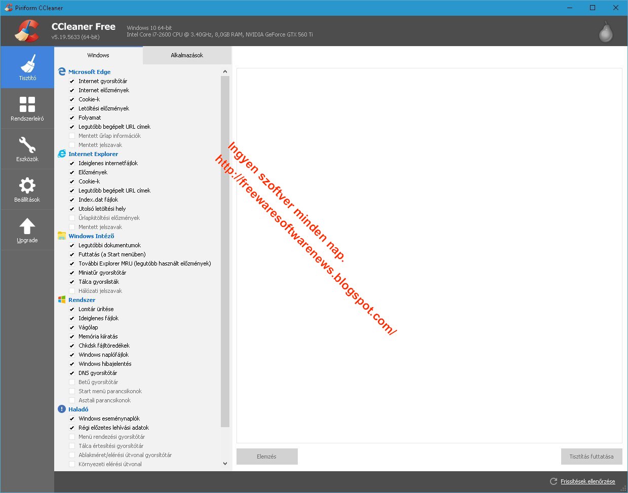Click the Elemzés analyze button

(266, 456)
